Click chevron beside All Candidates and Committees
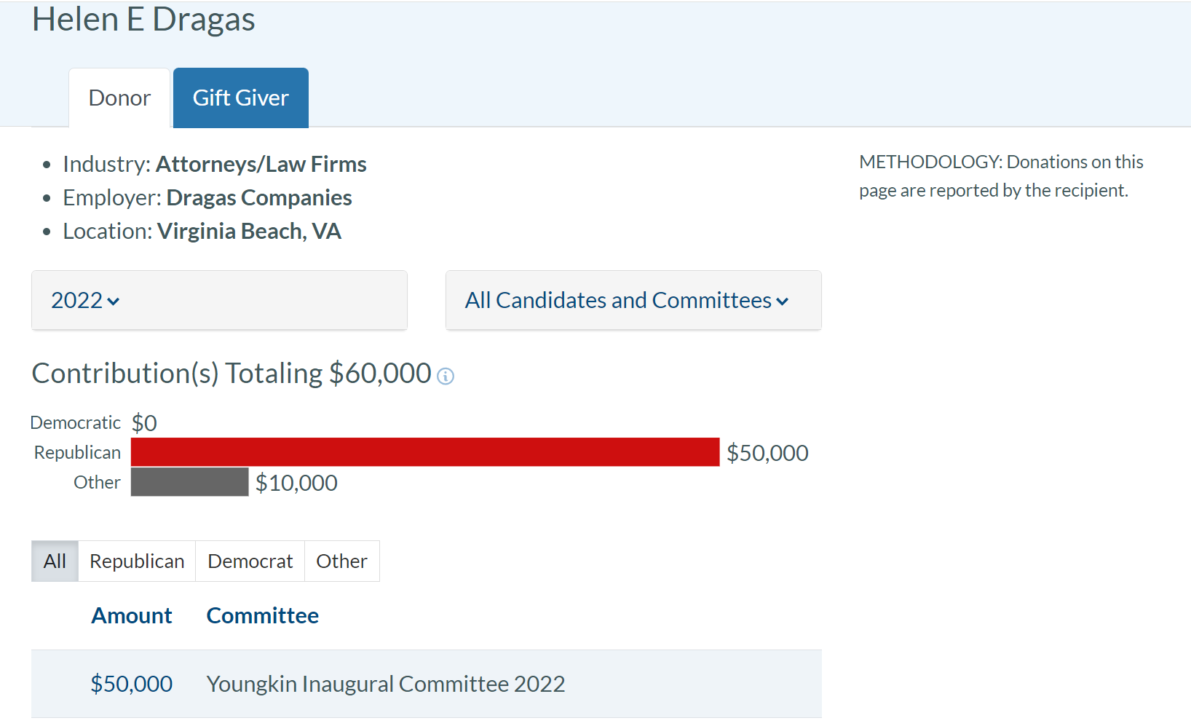 [783, 301]
